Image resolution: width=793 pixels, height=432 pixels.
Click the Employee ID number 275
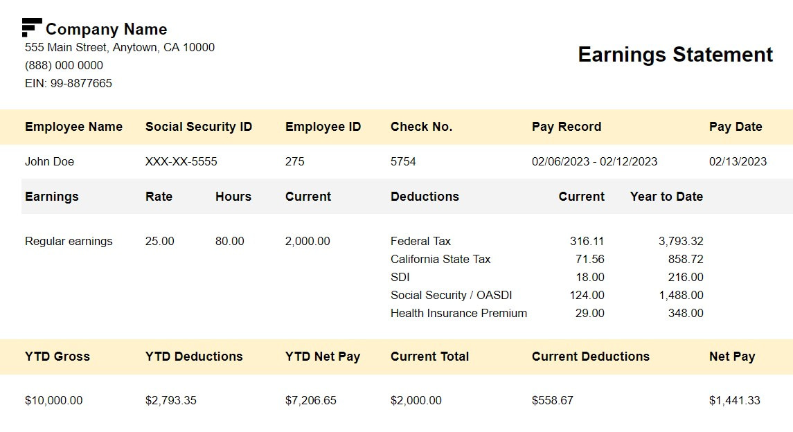294,161
